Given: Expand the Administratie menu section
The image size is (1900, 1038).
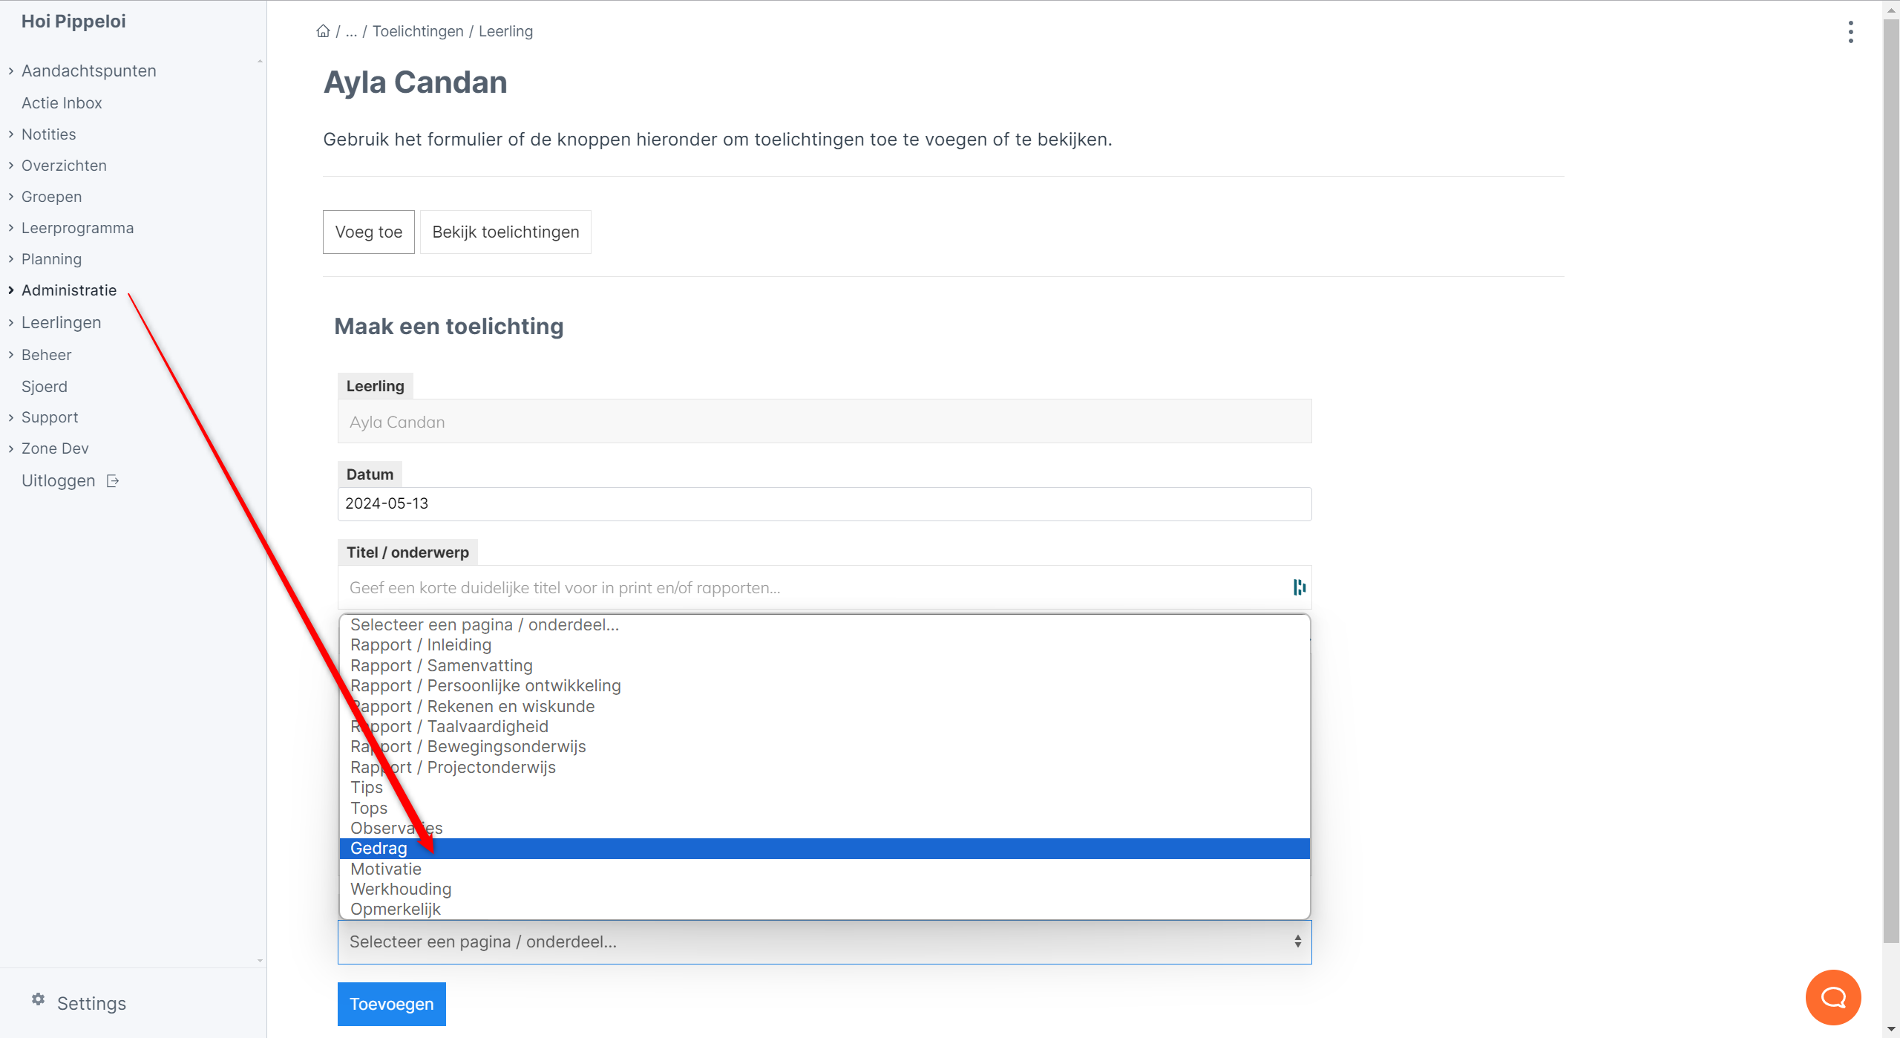Looking at the screenshot, I should [11, 290].
